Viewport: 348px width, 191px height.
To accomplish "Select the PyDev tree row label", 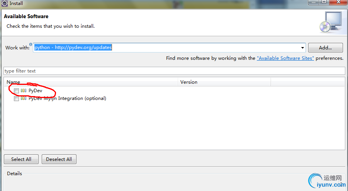I will tap(35, 91).
